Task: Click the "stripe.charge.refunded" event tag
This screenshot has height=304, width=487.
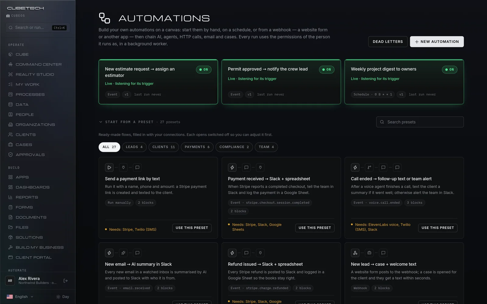Action: (259, 288)
